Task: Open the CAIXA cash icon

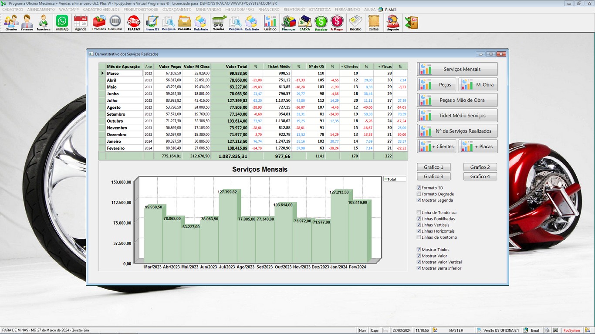Action: 305,23
